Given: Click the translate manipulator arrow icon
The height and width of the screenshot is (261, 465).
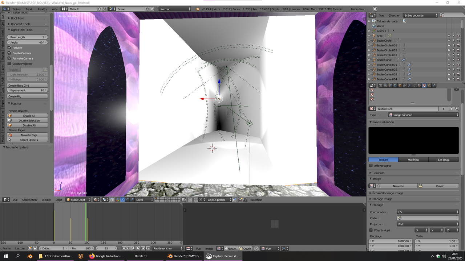Looking at the screenshot, I should 122,200.
